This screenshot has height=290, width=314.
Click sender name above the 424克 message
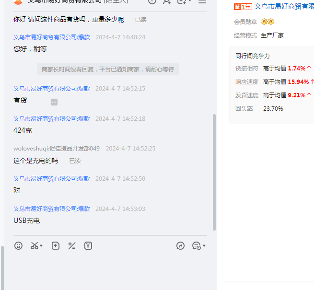(51, 119)
